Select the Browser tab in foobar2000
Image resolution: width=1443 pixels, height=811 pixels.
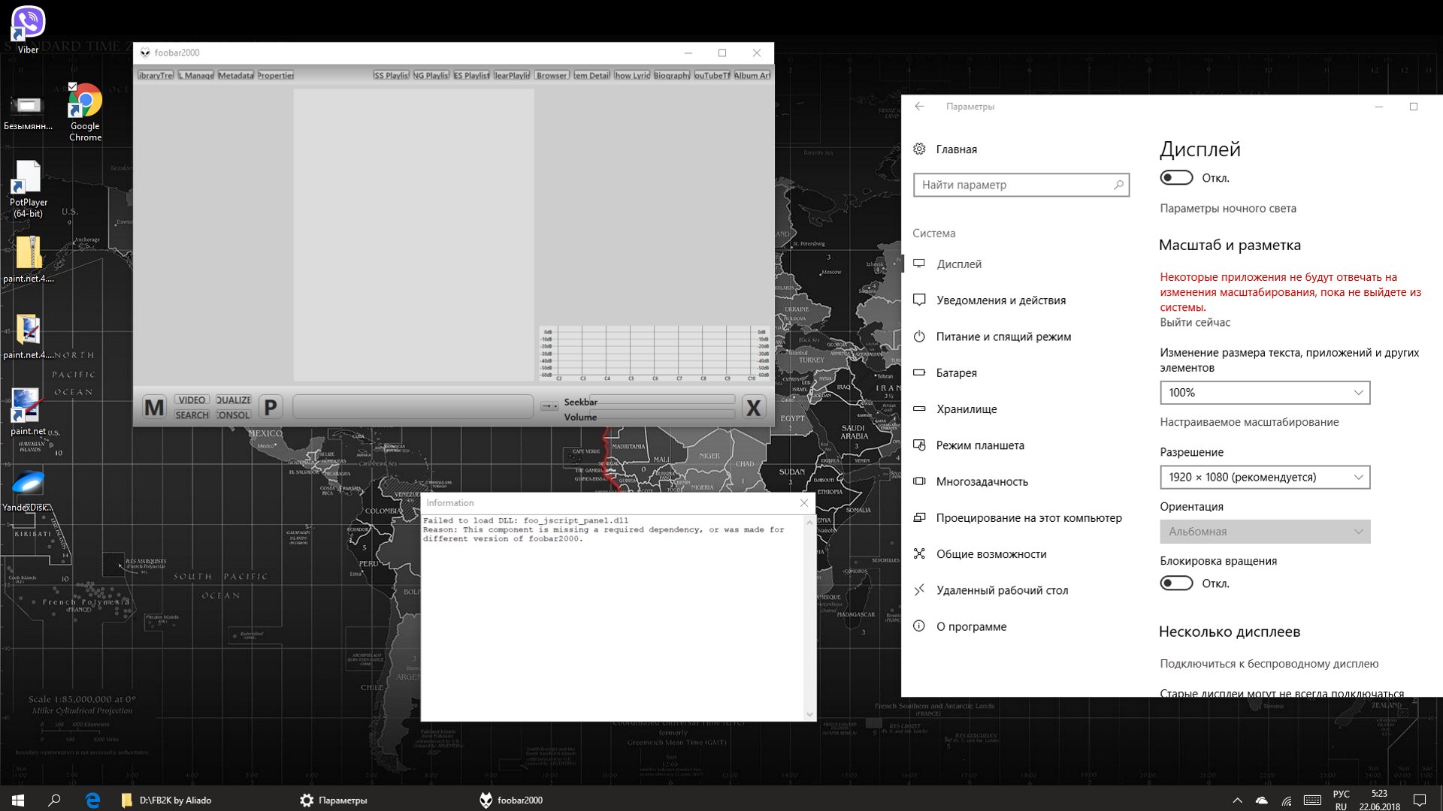point(552,75)
